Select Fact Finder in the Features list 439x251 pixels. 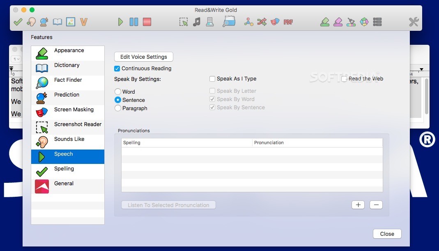[68, 83]
